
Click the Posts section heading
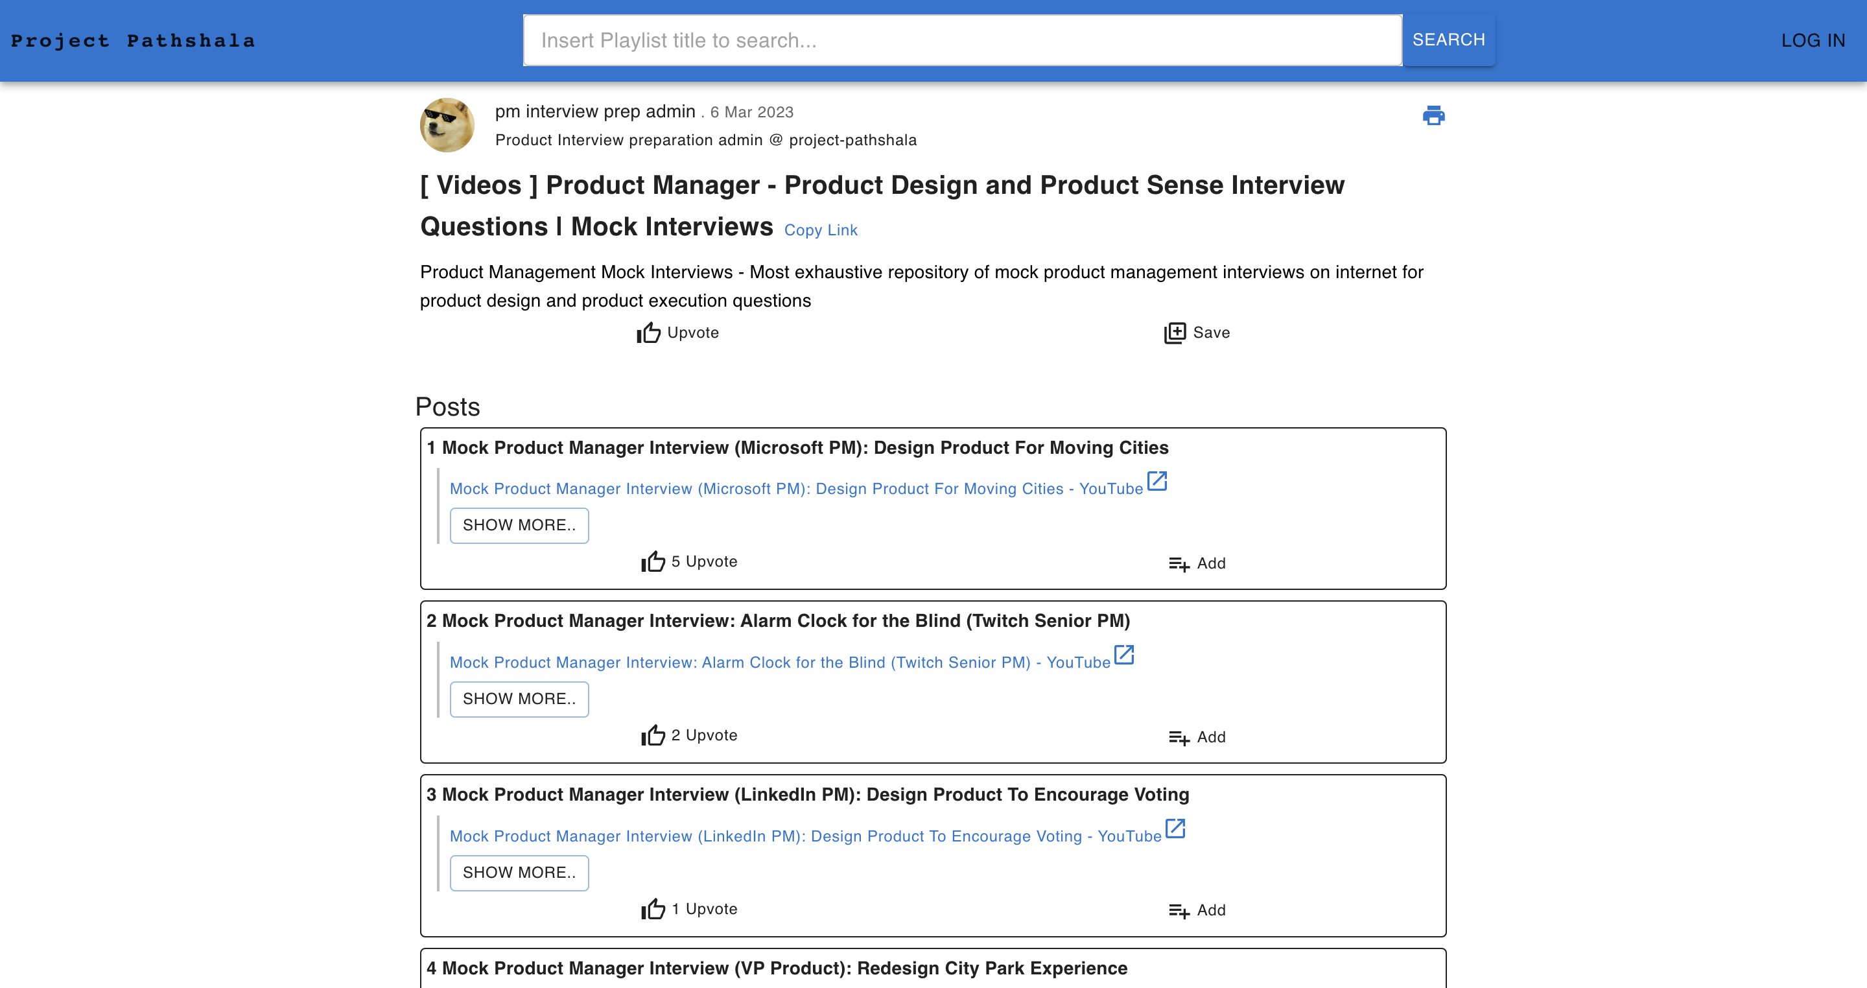tap(447, 407)
